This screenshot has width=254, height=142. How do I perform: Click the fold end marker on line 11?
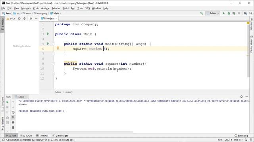click(54, 73)
